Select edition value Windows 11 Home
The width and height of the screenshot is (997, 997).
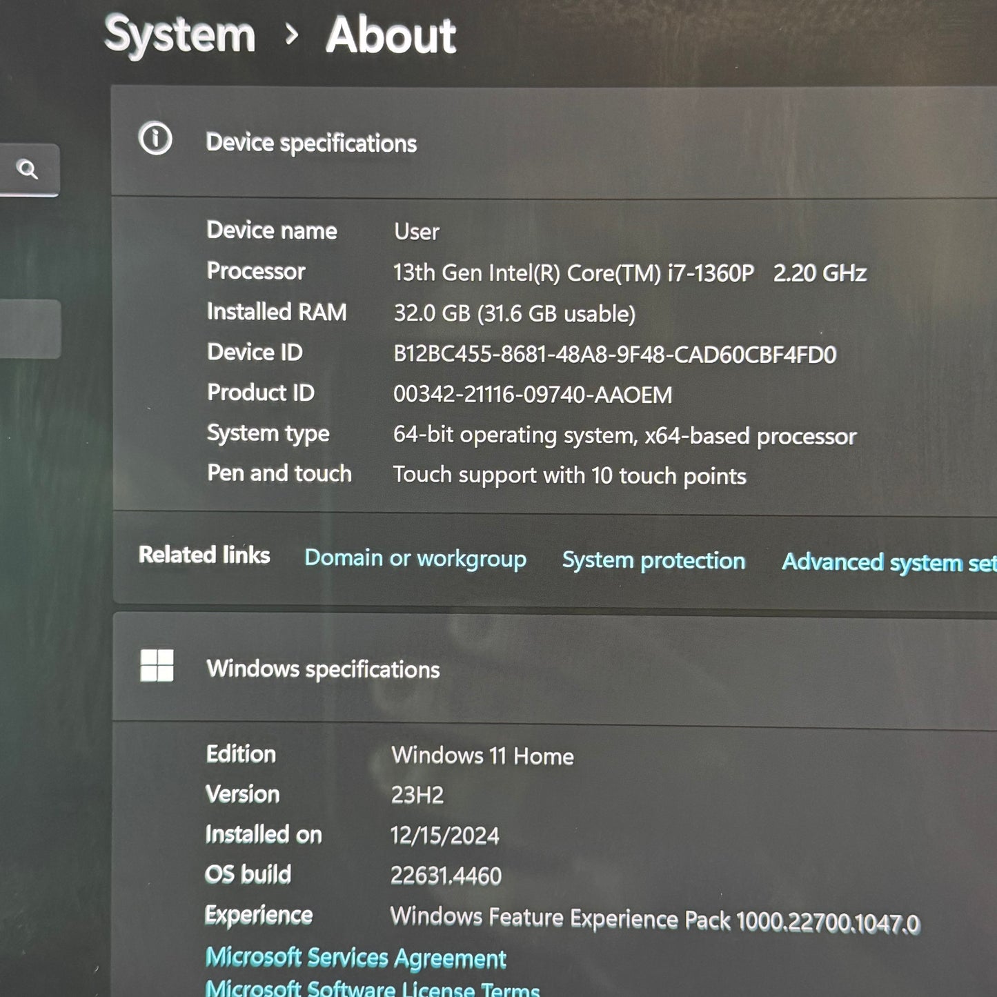coord(482,756)
